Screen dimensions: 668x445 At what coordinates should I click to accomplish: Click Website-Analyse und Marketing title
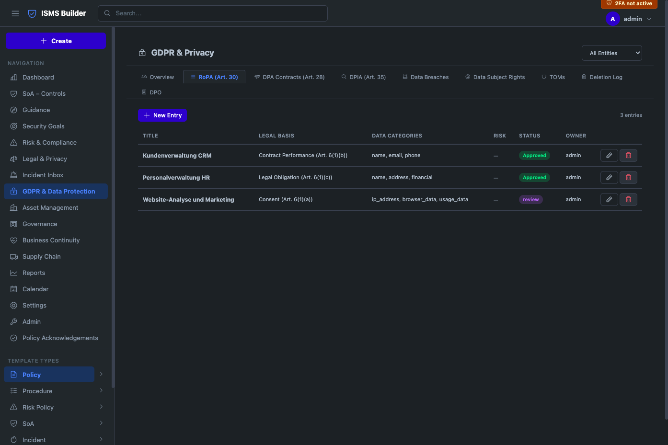point(188,200)
